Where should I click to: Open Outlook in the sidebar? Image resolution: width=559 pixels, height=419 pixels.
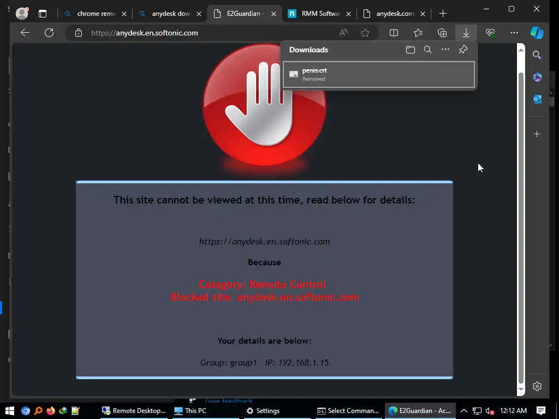pos(537,99)
